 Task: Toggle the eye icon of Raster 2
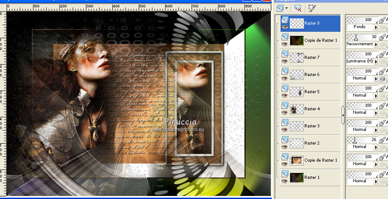coord(285,147)
